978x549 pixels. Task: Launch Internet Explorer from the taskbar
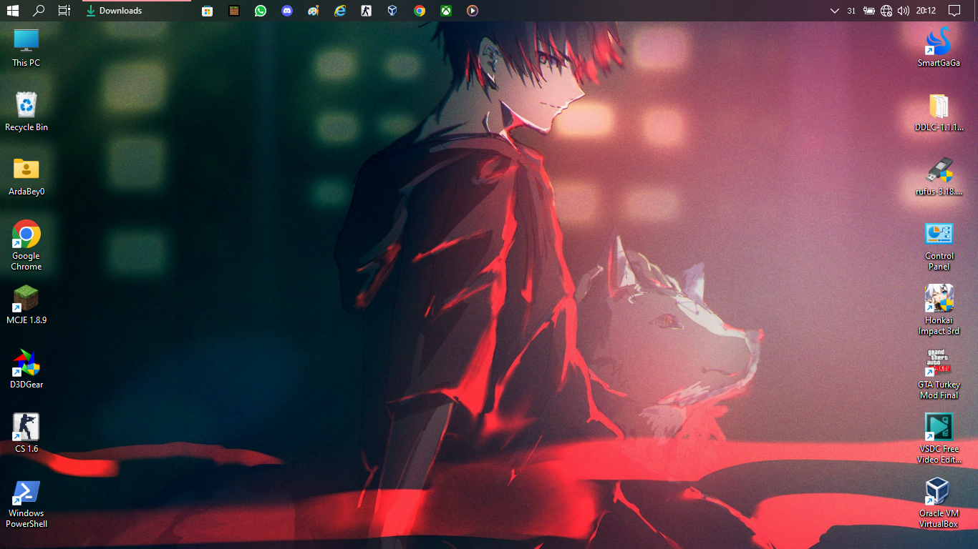pyautogui.click(x=340, y=11)
